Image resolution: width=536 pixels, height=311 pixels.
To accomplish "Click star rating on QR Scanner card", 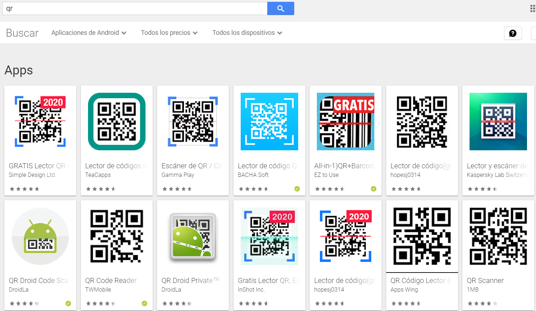I will pyautogui.click(x=482, y=303).
